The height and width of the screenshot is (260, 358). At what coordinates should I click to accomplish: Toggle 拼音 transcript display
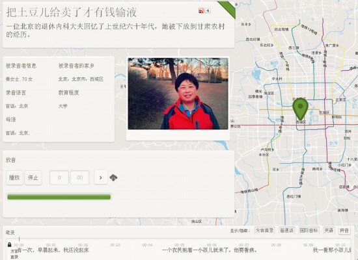click(x=344, y=230)
